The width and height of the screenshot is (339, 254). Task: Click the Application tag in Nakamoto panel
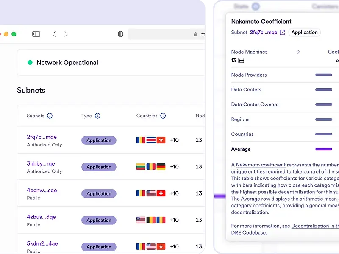304,33
